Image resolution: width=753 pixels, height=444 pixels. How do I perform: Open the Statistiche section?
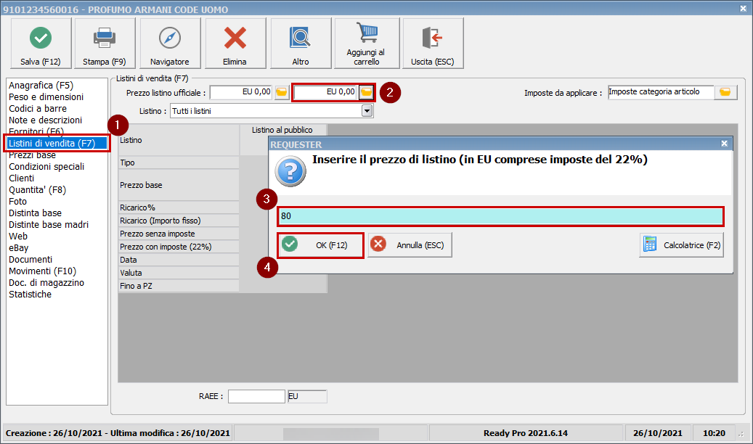tap(30, 295)
